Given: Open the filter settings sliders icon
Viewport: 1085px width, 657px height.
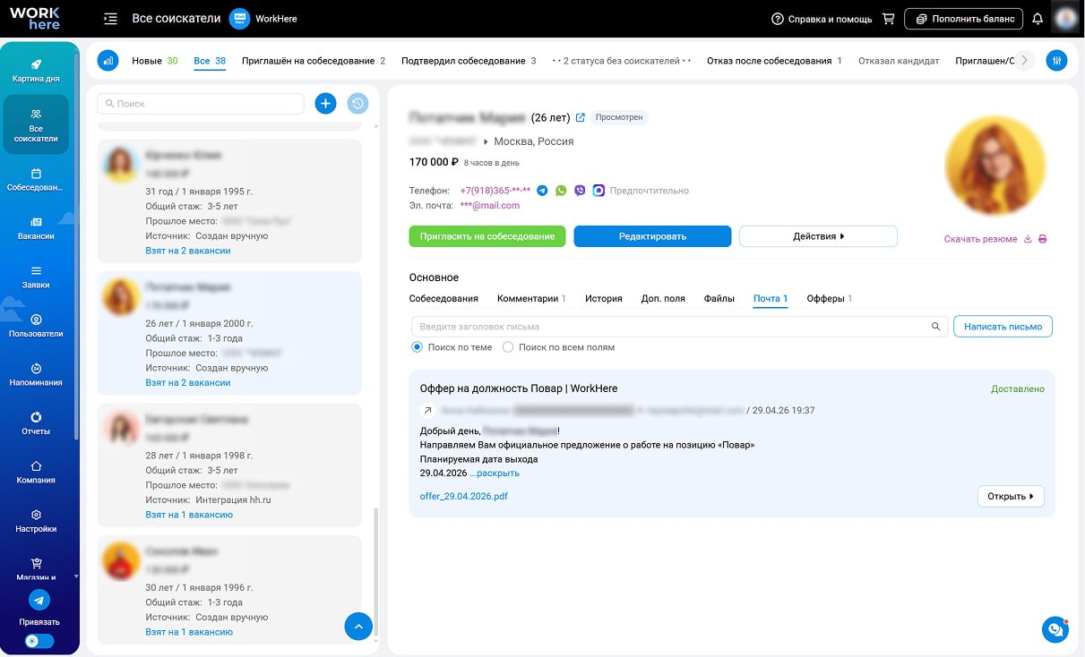Looking at the screenshot, I should pos(1058,61).
